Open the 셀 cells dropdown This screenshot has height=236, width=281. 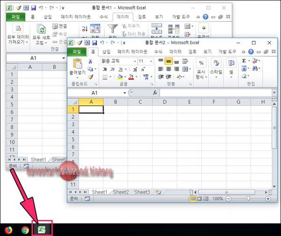click(231, 69)
